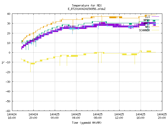The width and height of the screenshot is (167, 125).
Task: Click the y-axis label 20
Action: (9, 33)
